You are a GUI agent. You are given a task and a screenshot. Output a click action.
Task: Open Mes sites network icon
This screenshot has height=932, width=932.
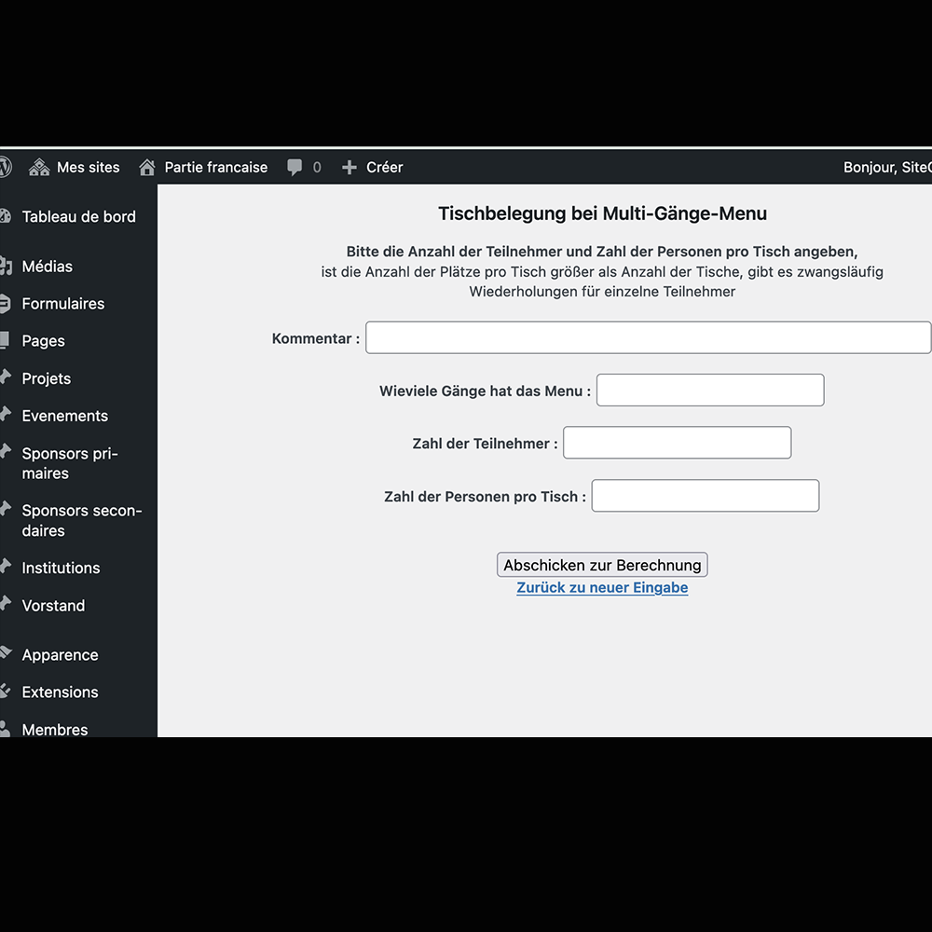[x=39, y=168]
